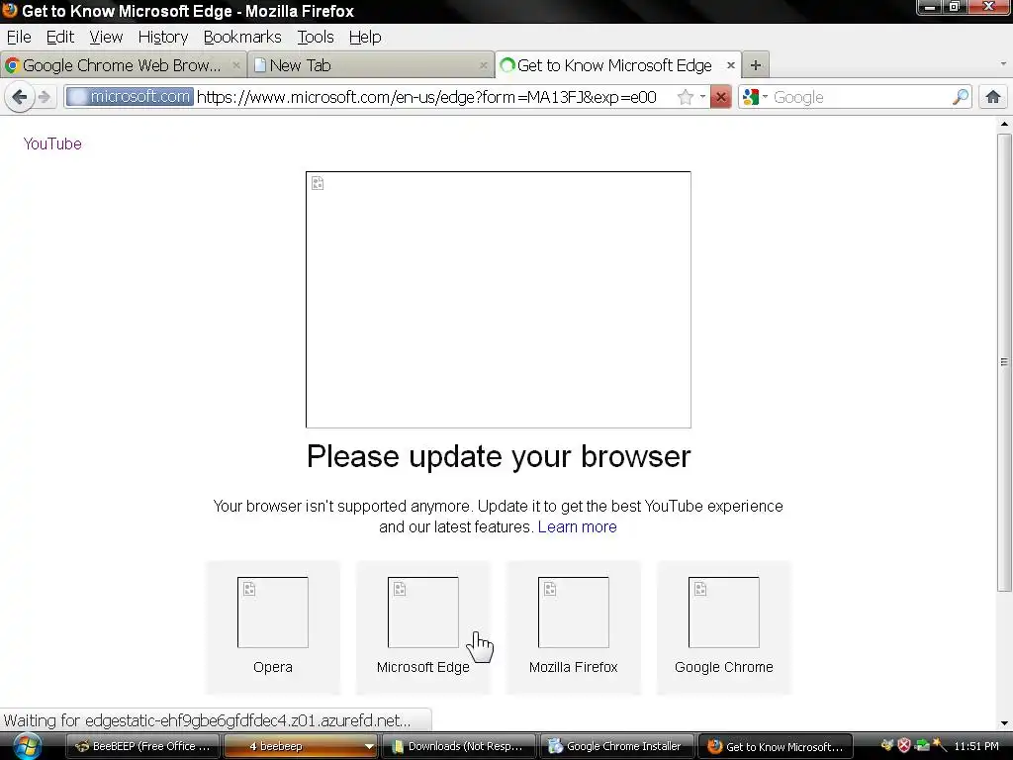Click the broken Opera logo image
Screen dimensions: 1013x760
coord(273,613)
